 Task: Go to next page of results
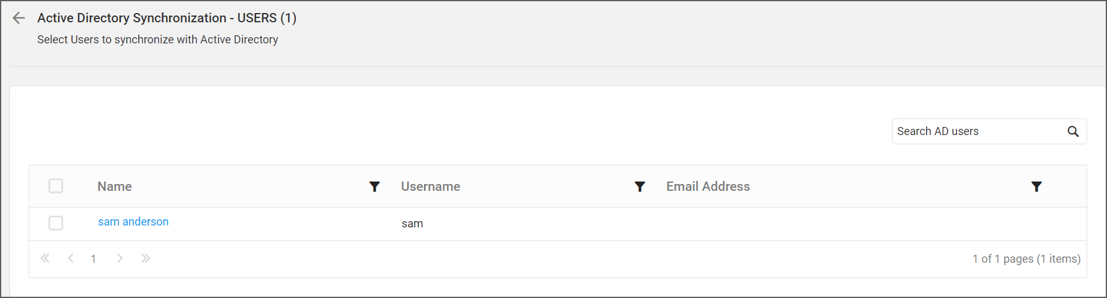(120, 258)
